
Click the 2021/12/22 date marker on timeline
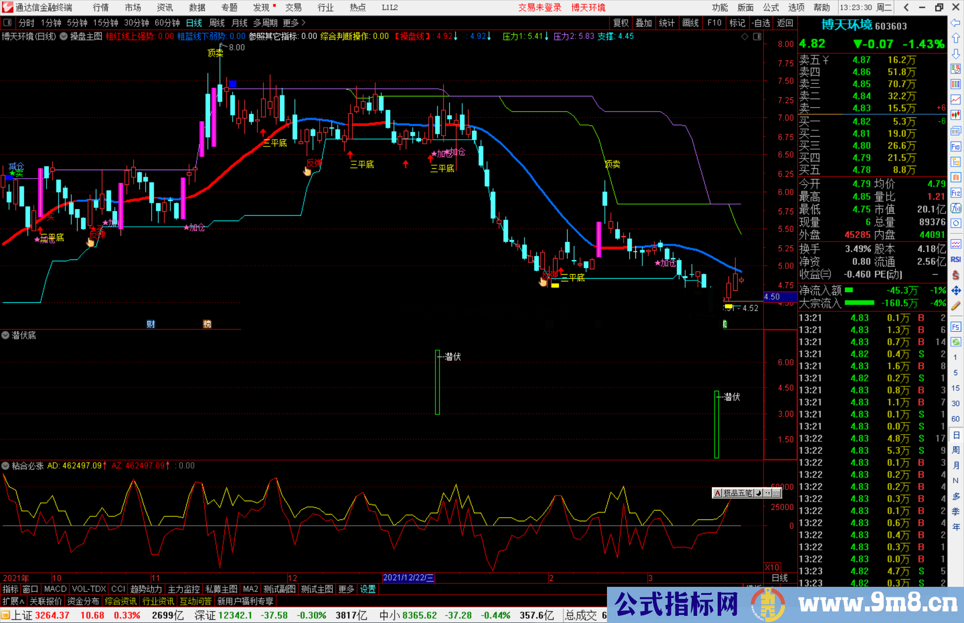click(x=408, y=577)
